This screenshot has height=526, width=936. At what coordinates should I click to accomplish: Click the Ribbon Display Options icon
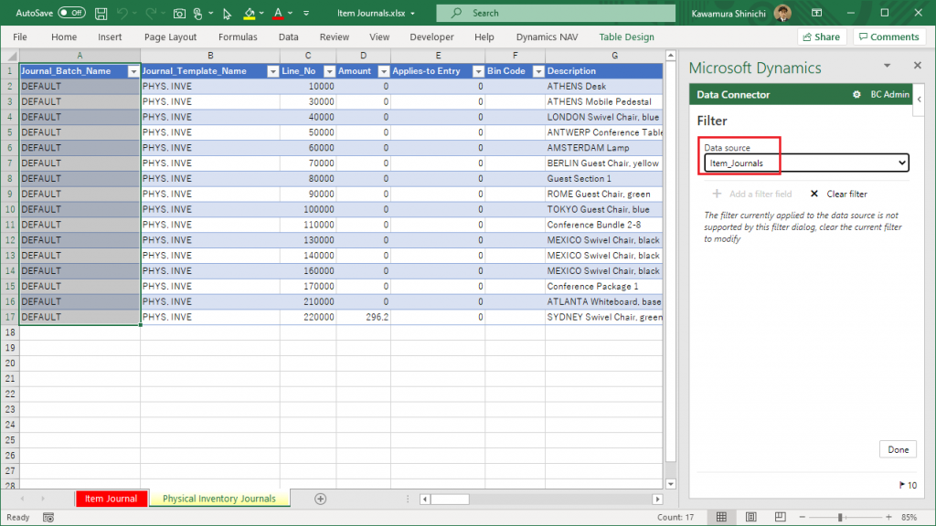pyautogui.click(x=816, y=13)
